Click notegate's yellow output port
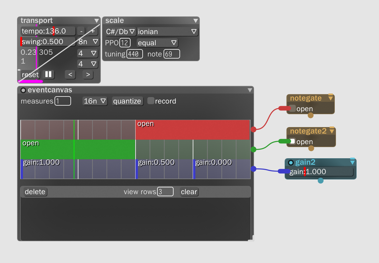Viewport: 379px width, 263px height. (310, 116)
